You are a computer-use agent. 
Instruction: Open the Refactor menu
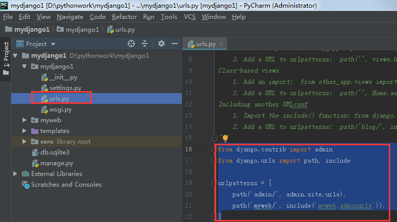coord(124,17)
